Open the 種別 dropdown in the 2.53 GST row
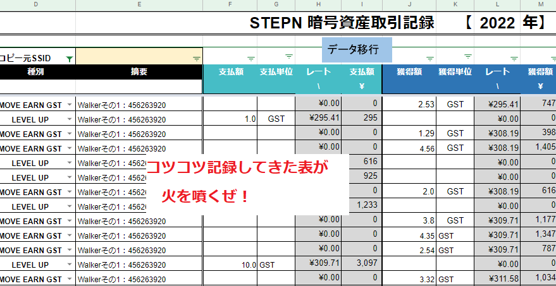The height and width of the screenshot is (286, 556). tap(70, 105)
